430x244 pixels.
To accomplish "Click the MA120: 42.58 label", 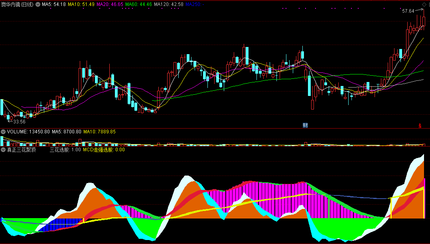I will click(x=169, y=4).
